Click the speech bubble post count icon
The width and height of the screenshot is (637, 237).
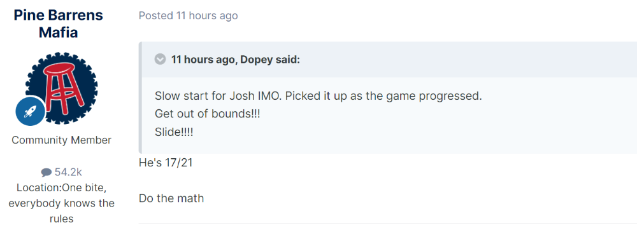coord(47,173)
